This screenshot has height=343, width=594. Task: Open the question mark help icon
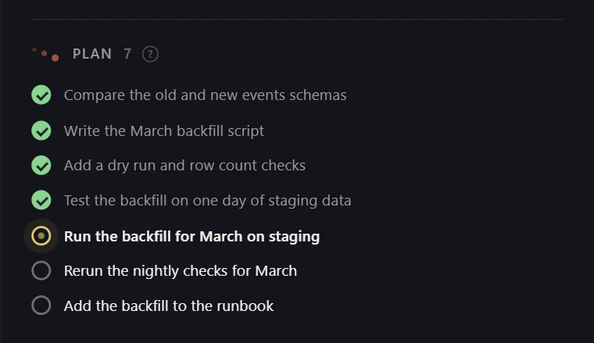click(x=150, y=54)
